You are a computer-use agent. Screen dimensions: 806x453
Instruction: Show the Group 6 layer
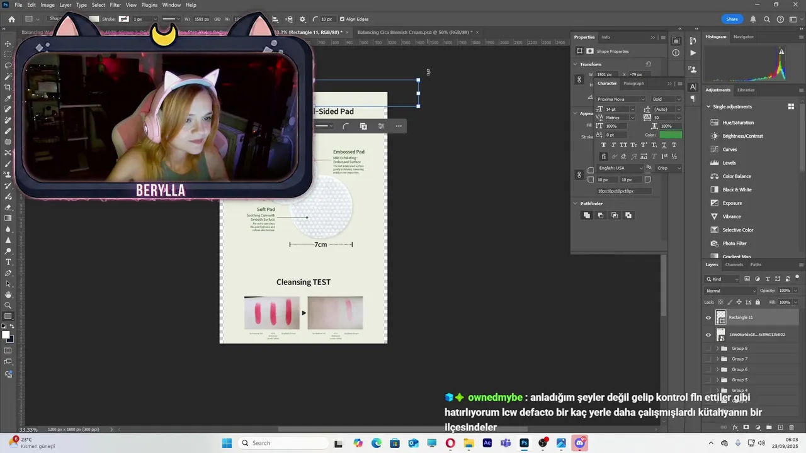708,369
